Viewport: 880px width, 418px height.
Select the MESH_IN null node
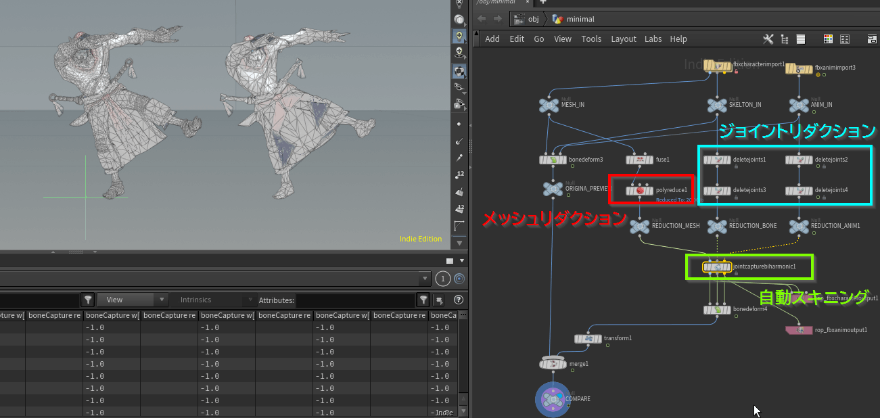pos(548,106)
